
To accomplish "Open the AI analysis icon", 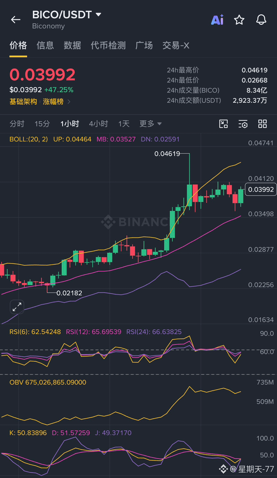I will (x=217, y=20).
